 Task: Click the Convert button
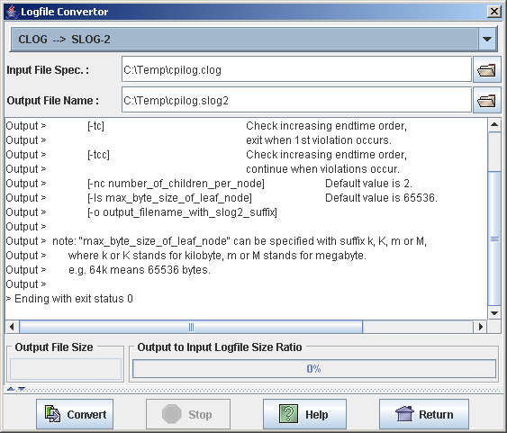click(x=75, y=414)
